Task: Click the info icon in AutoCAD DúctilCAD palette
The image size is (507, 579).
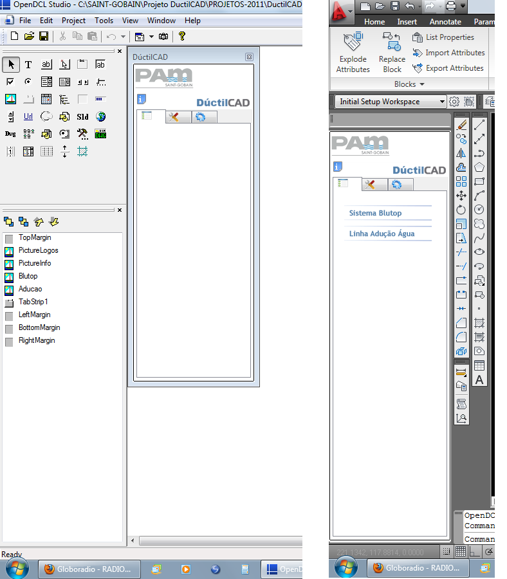Action: click(x=338, y=167)
